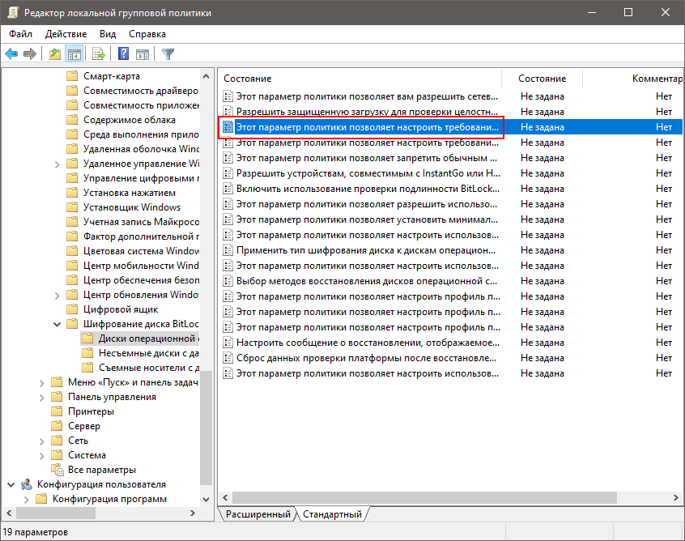Open the Вид menu

[x=108, y=34]
